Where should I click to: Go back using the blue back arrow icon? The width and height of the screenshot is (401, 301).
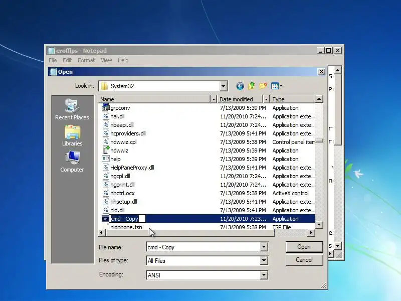(x=240, y=86)
